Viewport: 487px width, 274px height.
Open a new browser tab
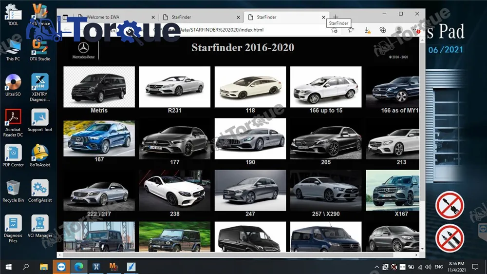tap(336, 17)
